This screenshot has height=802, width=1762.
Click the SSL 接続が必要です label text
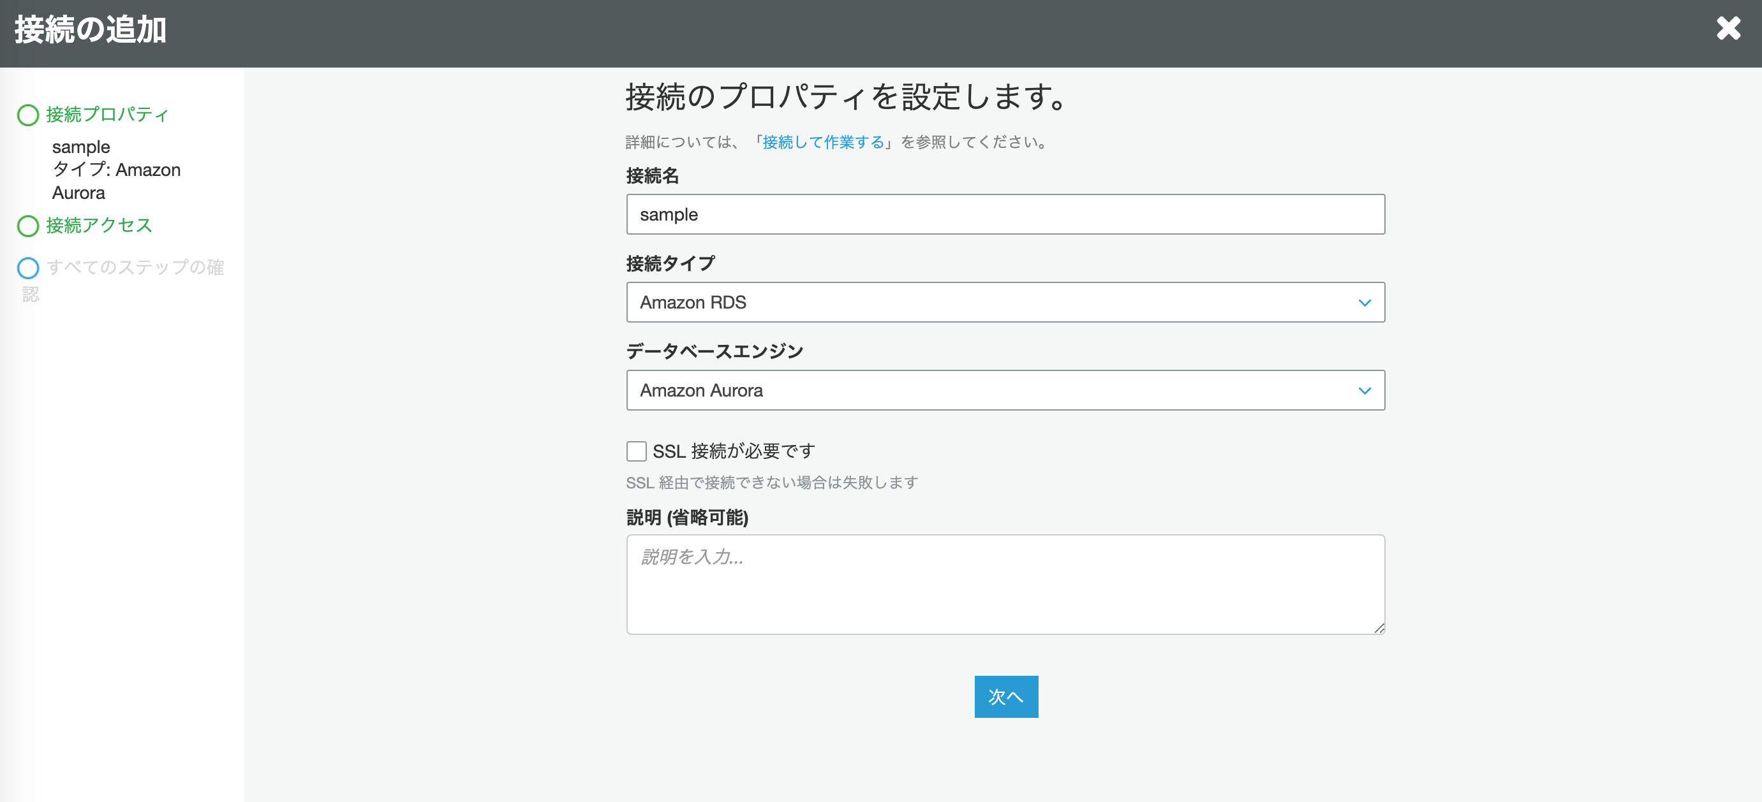coord(733,451)
